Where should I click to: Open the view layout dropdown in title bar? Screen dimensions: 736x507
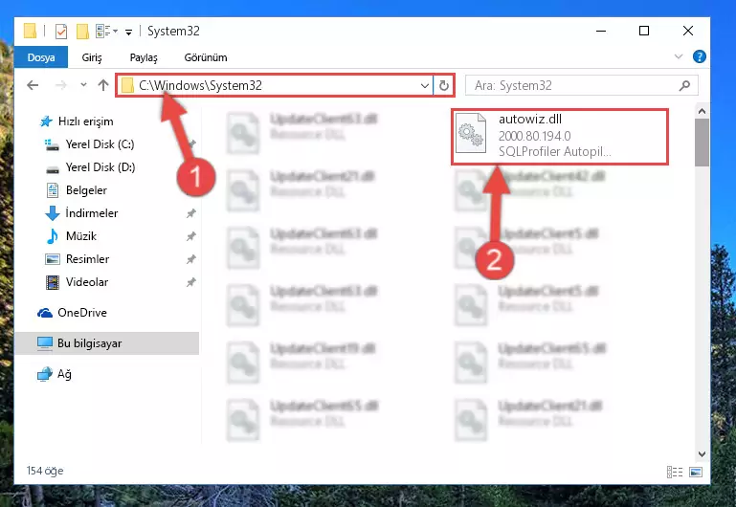(x=106, y=32)
